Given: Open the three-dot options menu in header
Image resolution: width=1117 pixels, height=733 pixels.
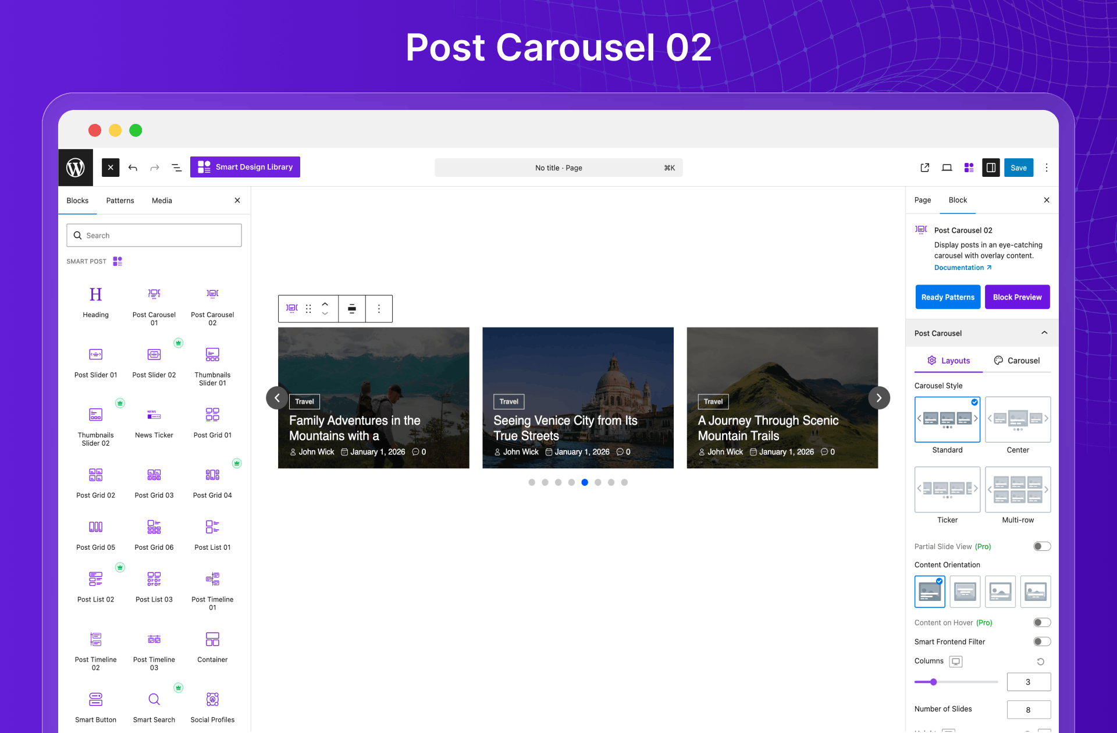Looking at the screenshot, I should (x=1047, y=168).
